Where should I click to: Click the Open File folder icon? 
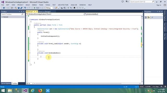16,8
